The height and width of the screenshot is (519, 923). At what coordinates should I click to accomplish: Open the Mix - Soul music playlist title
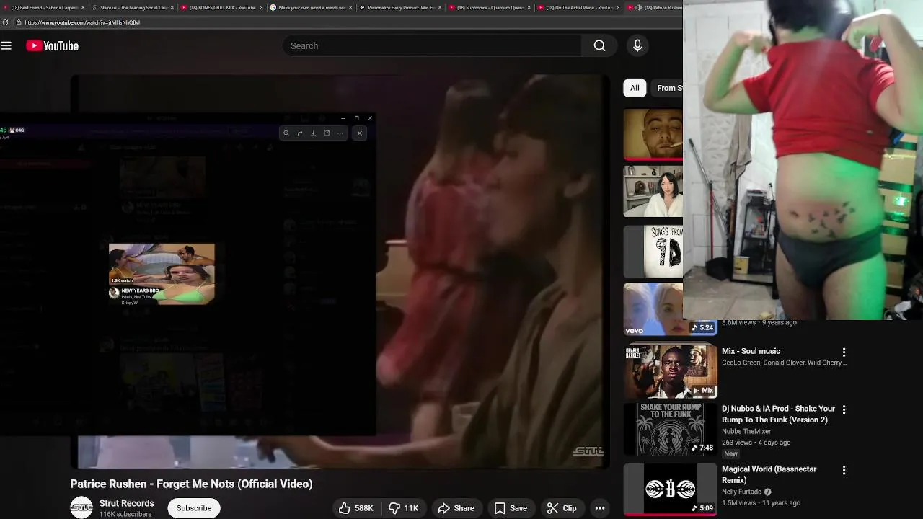(751, 351)
